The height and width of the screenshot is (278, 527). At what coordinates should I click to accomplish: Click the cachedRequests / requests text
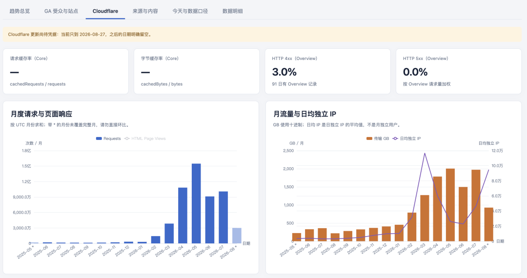point(38,84)
